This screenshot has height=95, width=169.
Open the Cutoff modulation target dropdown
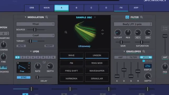[x=35, y=35]
